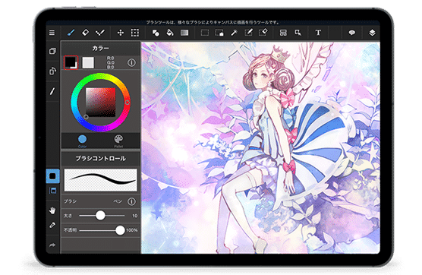Click the brush tool description text at top
This screenshot has width=422, height=275.
pos(213,22)
